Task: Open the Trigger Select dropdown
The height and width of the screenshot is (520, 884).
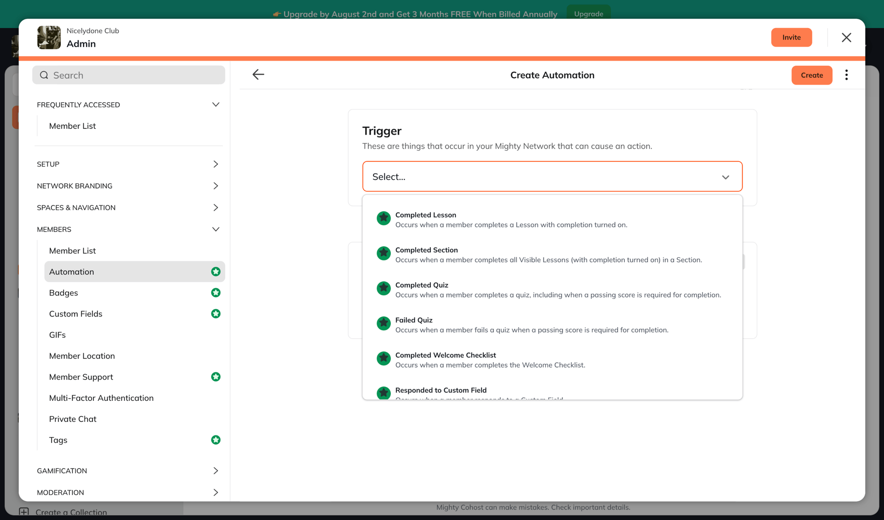Action: pos(552,176)
